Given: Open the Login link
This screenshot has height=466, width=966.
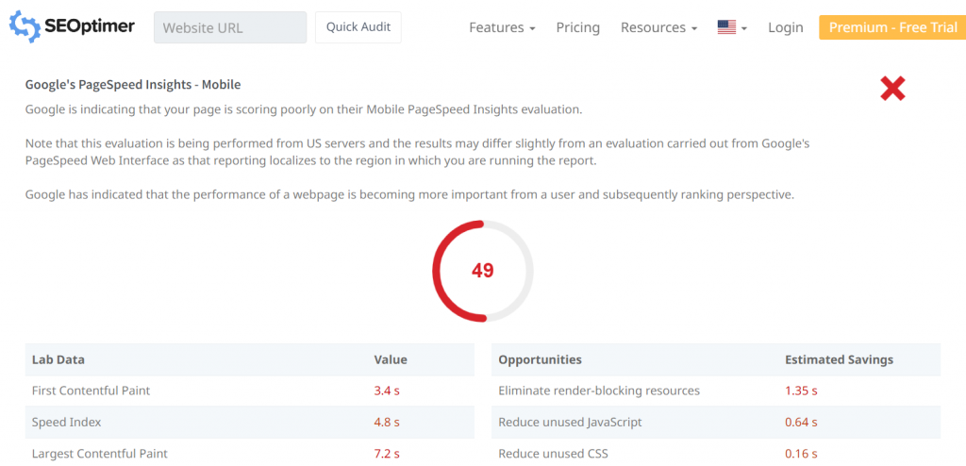Looking at the screenshot, I should point(785,27).
